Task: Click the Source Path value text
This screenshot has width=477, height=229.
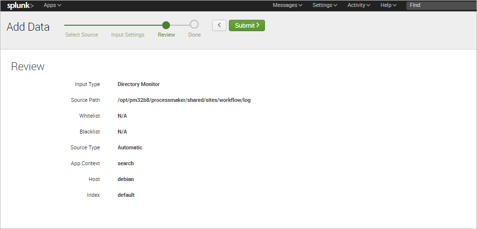Action: (x=184, y=100)
